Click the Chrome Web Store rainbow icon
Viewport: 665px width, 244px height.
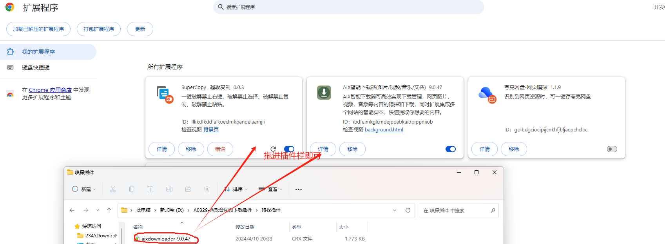click(x=10, y=94)
